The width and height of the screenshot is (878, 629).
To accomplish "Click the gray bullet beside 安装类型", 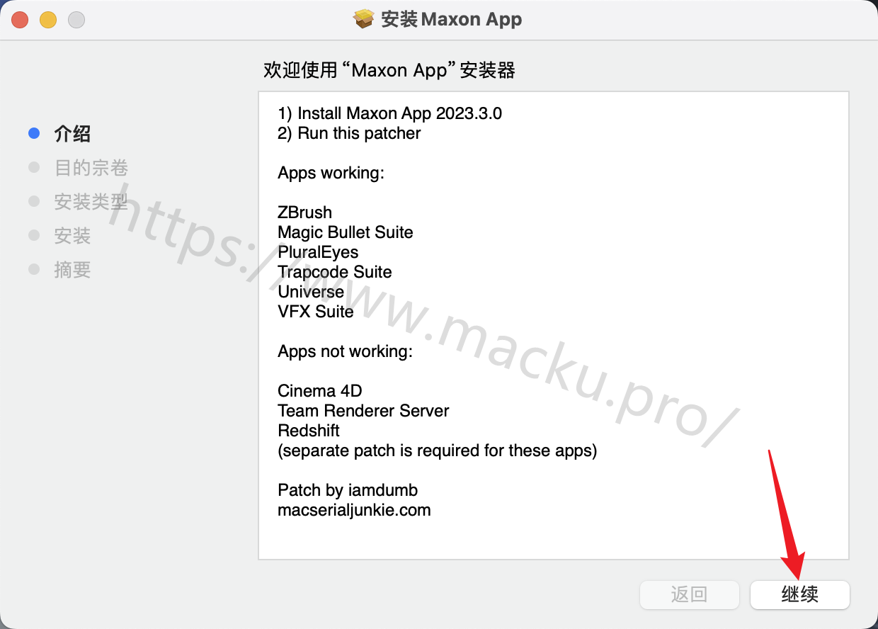I will pyautogui.click(x=34, y=201).
